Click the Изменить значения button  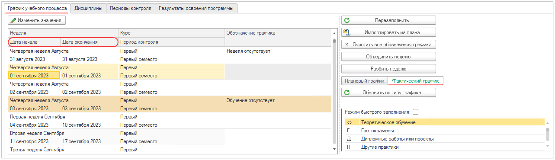[x=37, y=20]
